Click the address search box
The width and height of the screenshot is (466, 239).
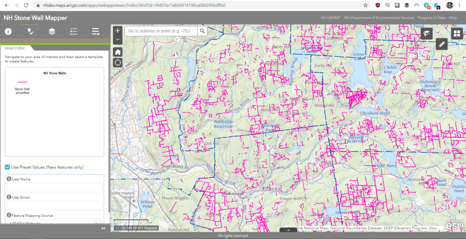(162, 31)
